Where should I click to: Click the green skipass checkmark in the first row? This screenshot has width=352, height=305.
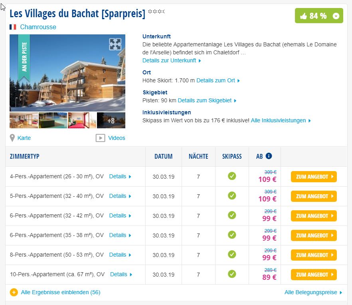click(x=232, y=176)
